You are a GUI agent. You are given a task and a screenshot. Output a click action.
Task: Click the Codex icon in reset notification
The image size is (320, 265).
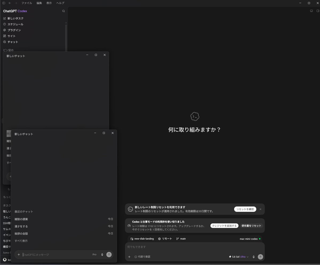(x=130, y=209)
